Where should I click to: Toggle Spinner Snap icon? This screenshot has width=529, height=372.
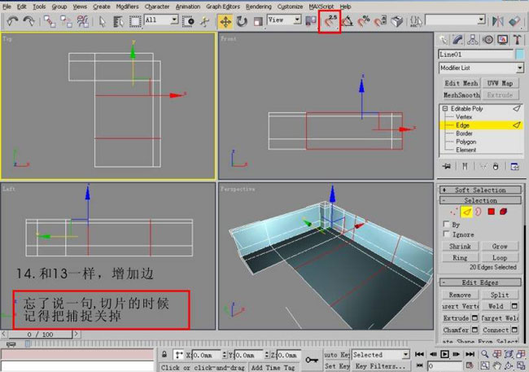(380, 21)
